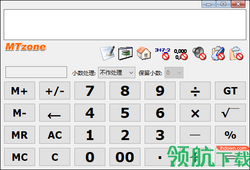Toggle sign with the +/- button
Screen dimensions: 250x170
coord(55,91)
